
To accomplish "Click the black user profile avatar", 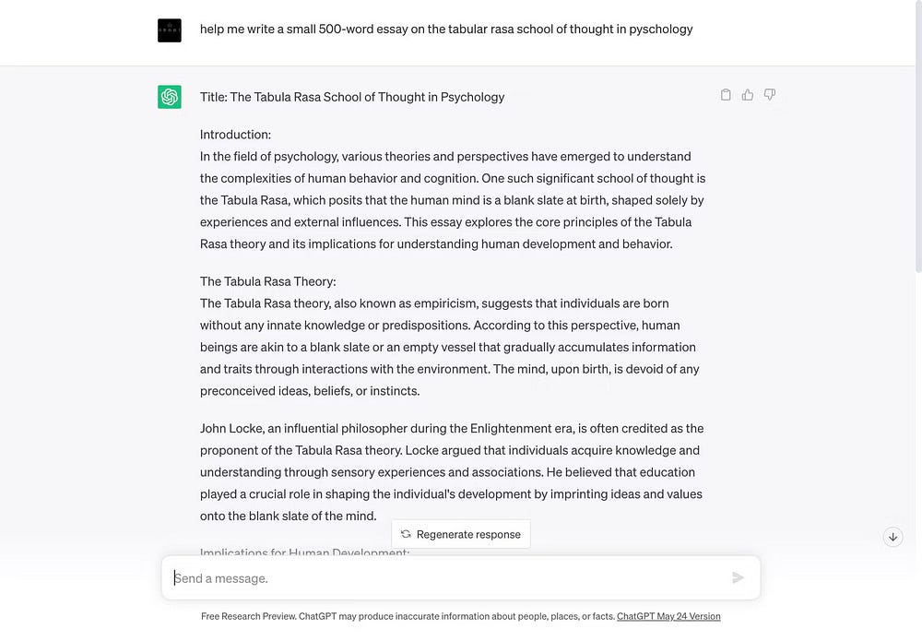I will [170, 30].
